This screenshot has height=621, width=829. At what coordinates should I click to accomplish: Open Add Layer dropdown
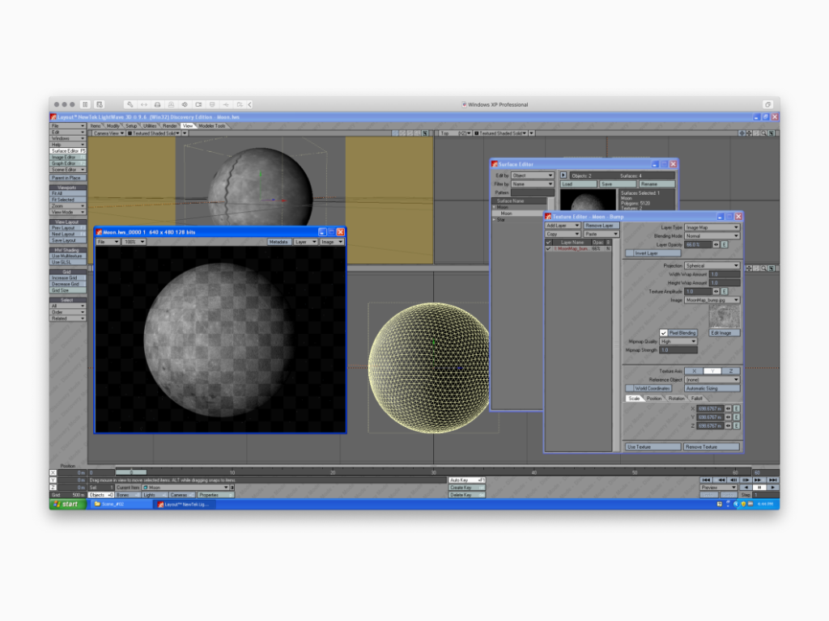563,226
